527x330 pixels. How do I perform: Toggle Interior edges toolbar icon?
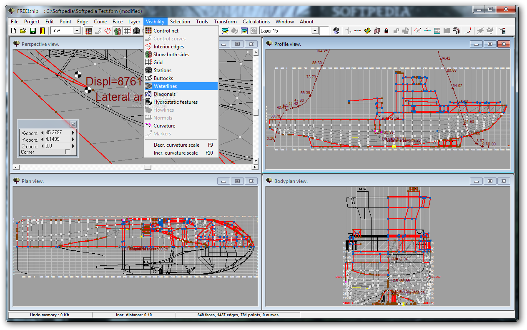108,31
